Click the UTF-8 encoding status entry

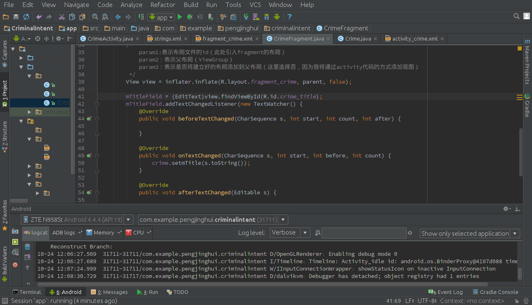click(427, 301)
